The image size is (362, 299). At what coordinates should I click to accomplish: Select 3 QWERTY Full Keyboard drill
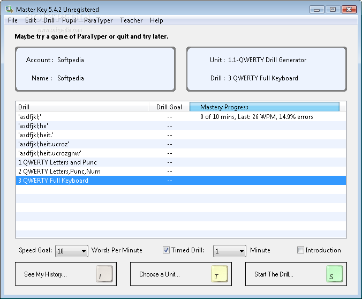(x=181, y=181)
